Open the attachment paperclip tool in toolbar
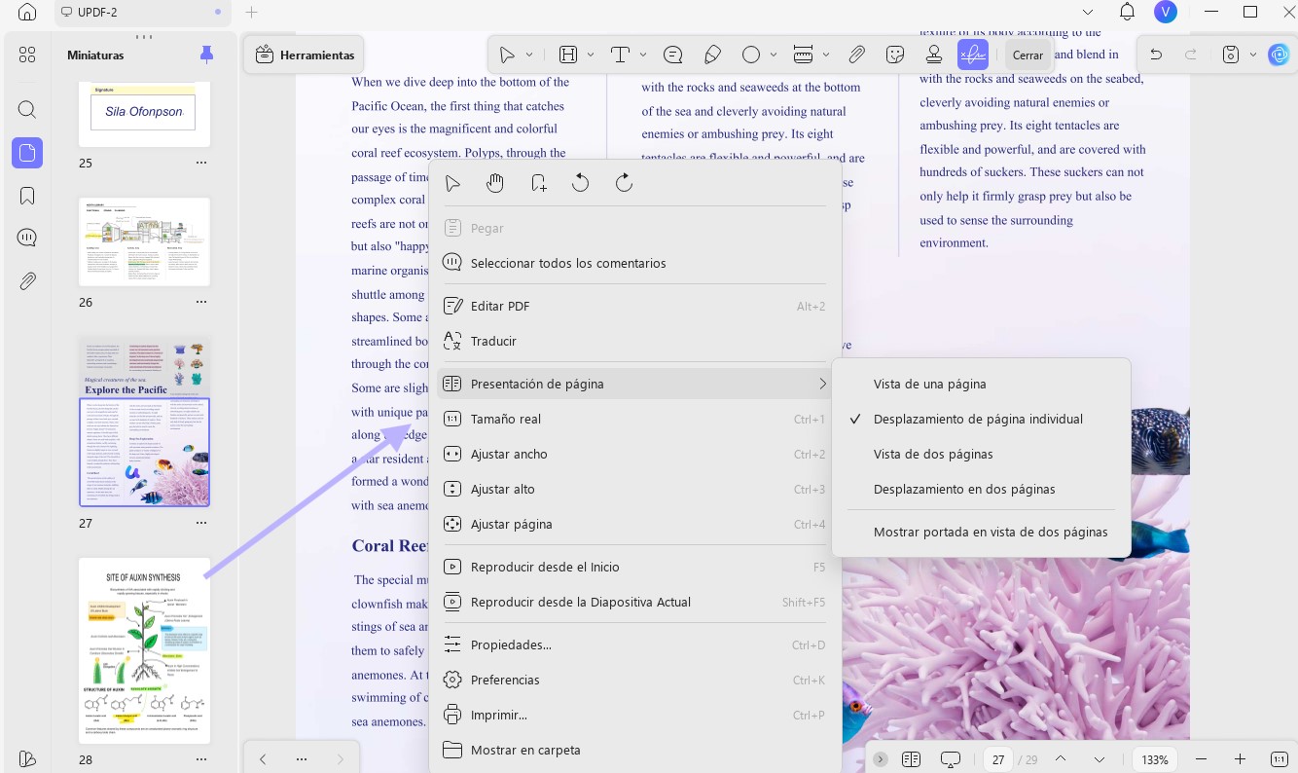The width and height of the screenshot is (1298, 773). pyautogui.click(x=856, y=55)
